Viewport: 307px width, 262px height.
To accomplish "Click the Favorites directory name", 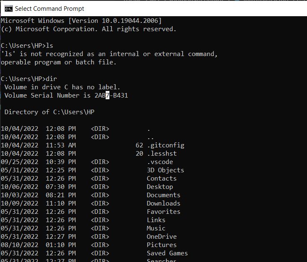I will point(163,212).
